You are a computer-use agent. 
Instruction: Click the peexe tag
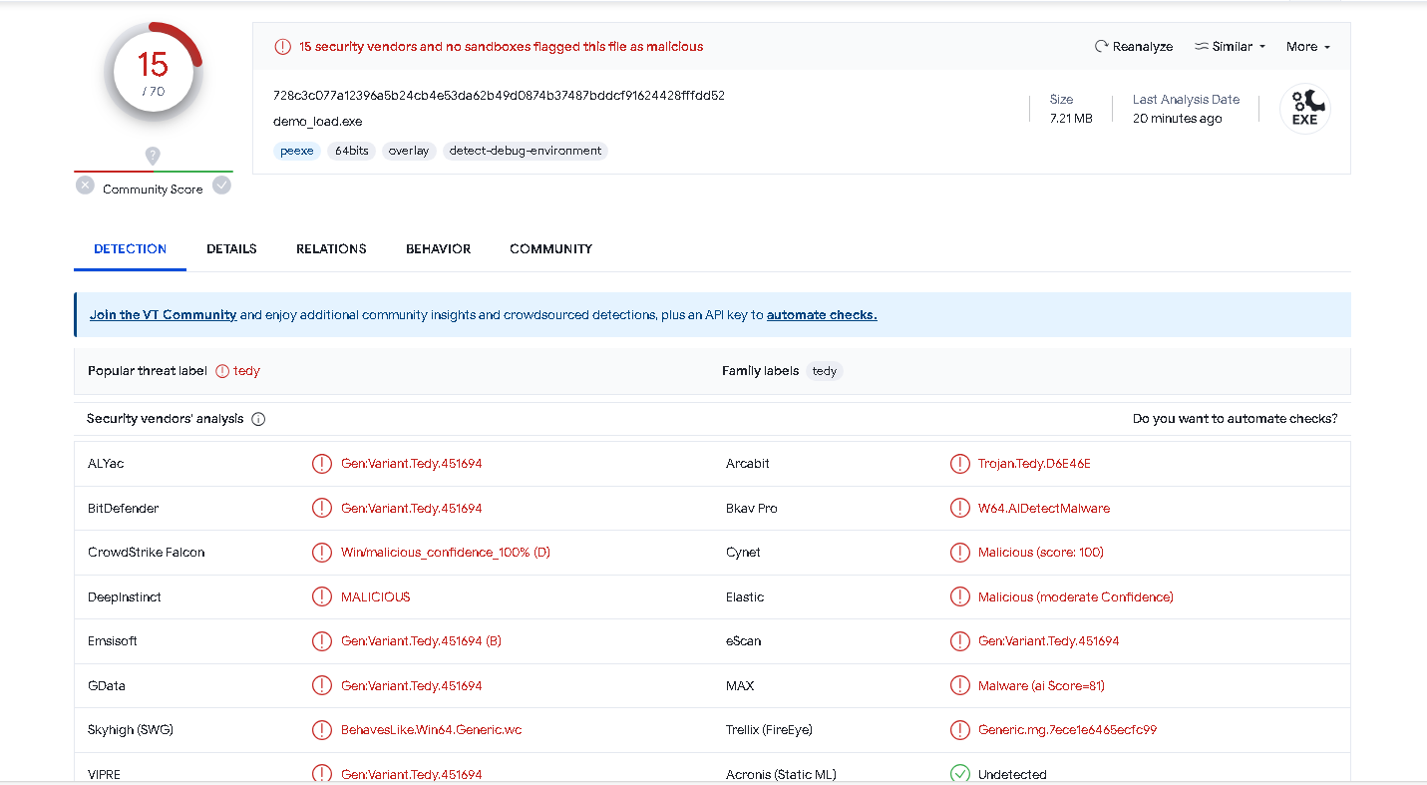tap(296, 152)
